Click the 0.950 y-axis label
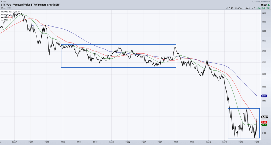This screenshot has width=271, height=145. (264, 13)
